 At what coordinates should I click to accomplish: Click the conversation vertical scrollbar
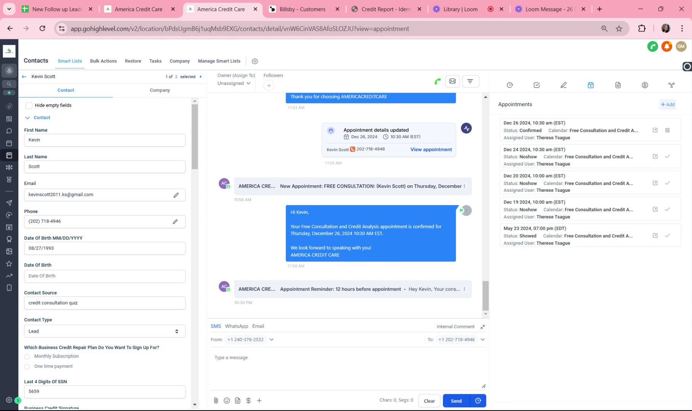pos(485,296)
